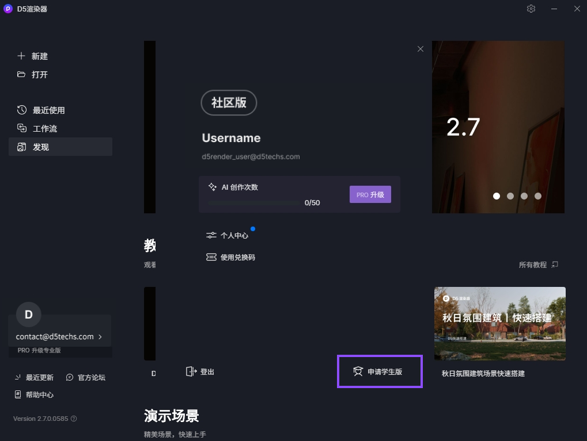Viewport: 587px width, 441px height.
Task: Select the second carousel dot on banner
Action: [510, 196]
